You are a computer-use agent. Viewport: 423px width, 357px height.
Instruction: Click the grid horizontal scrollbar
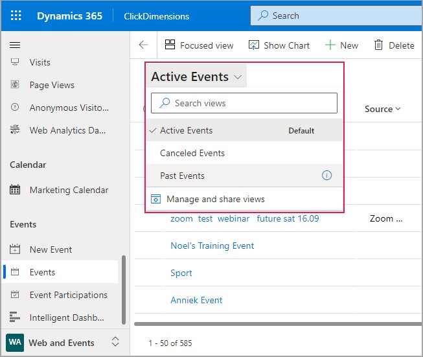[278, 324]
